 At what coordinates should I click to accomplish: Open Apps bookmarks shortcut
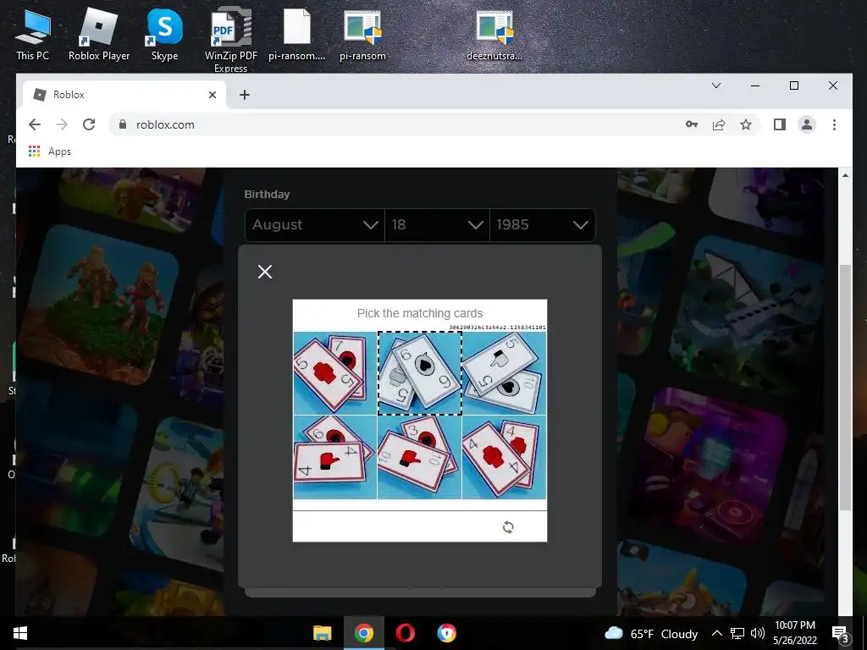[50, 151]
